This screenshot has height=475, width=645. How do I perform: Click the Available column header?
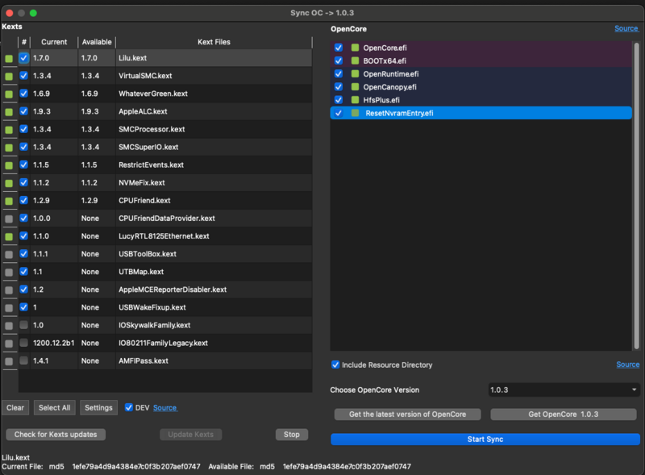click(x=97, y=42)
